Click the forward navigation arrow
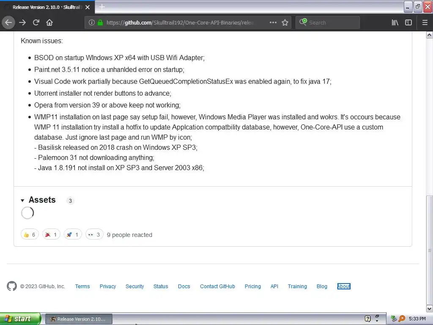The image size is (433, 325). click(22, 22)
